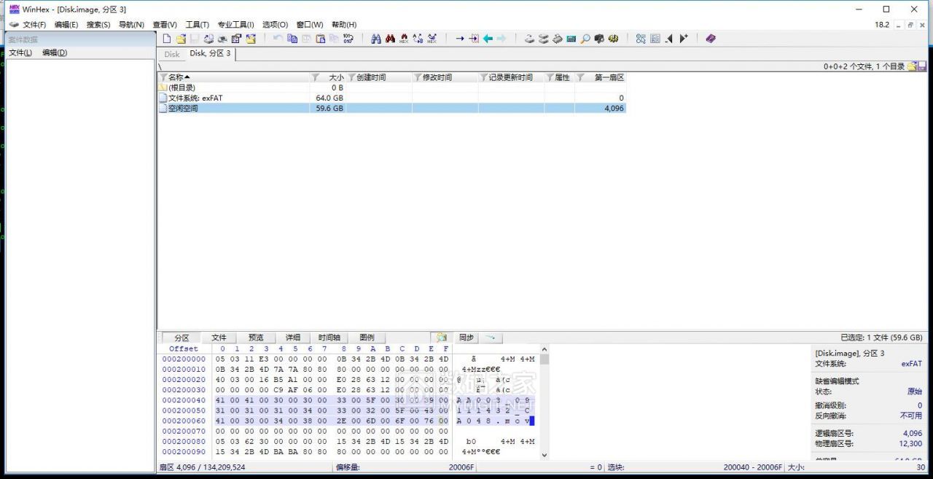Image resolution: width=933 pixels, height=479 pixels.
Task: Click the 同步 button
Action: tap(466, 338)
